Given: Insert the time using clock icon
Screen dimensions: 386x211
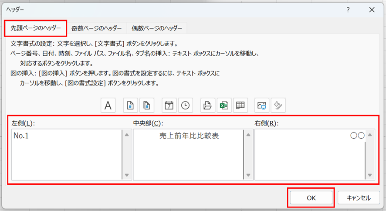Looking at the screenshot, I should click(185, 105).
